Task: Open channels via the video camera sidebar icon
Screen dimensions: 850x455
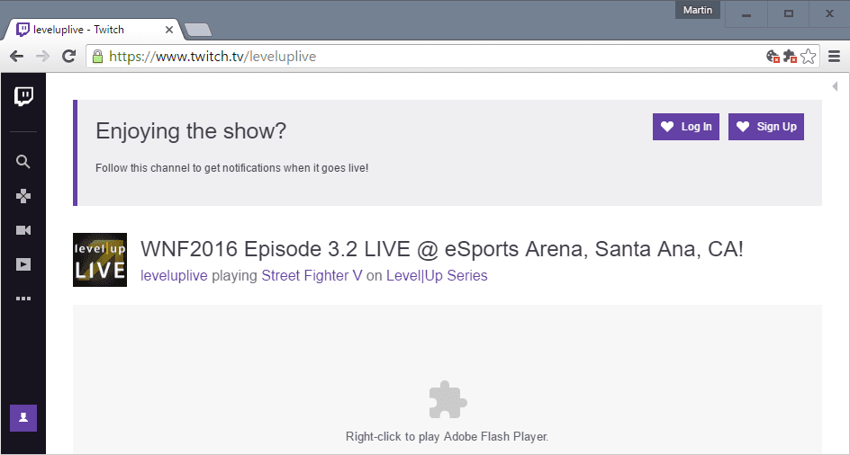Action: pos(23,230)
